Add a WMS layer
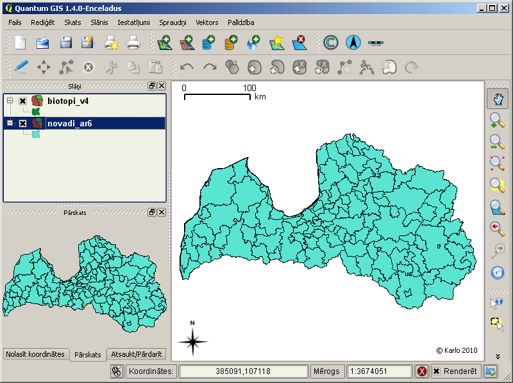This screenshot has width=513, height=383. [x=253, y=43]
